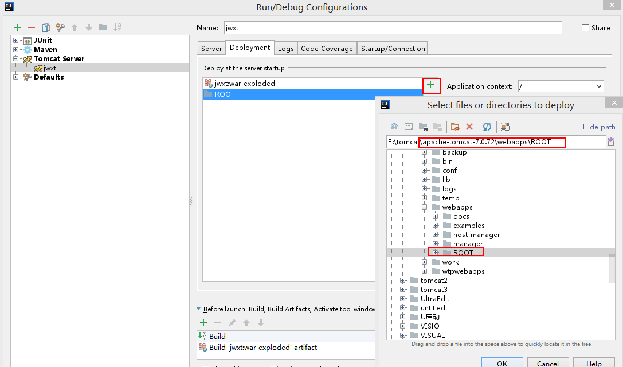
Task: Delete selected file red X icon
Action: tap(469, 127)
